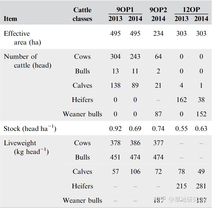Image resolution: width=212 pixels, height=208 pixels.
Task: Select the heifers liveweight value 281
Action: coord(201,186)
